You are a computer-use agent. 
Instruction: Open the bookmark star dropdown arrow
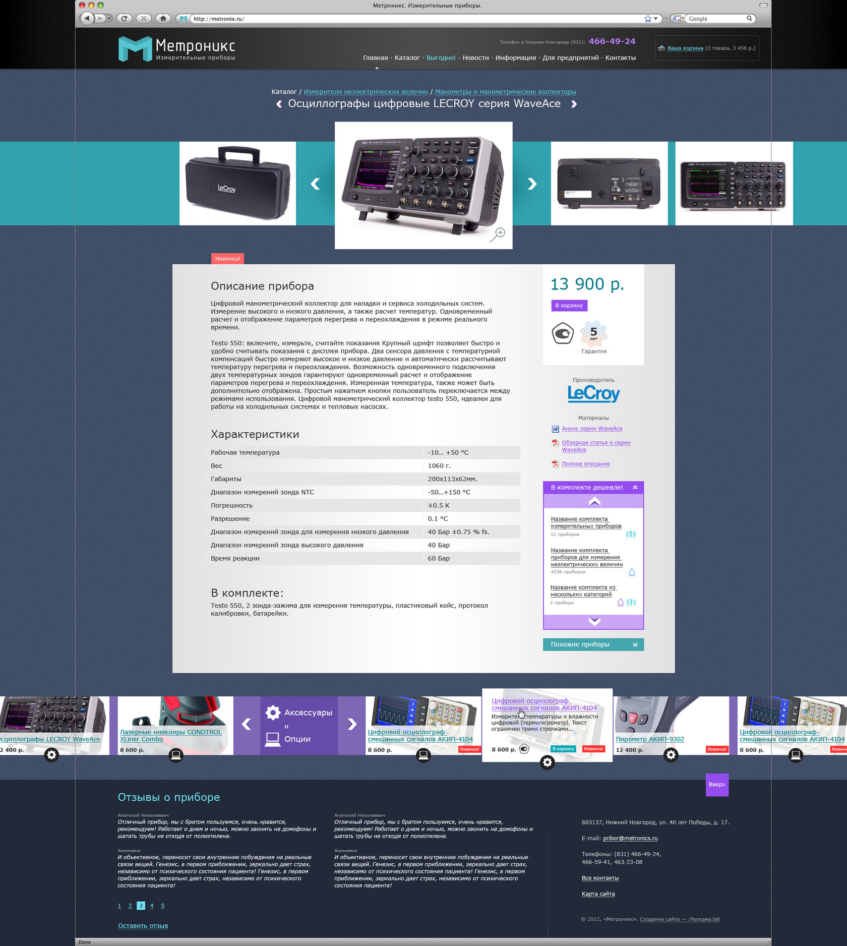point(656,19)
